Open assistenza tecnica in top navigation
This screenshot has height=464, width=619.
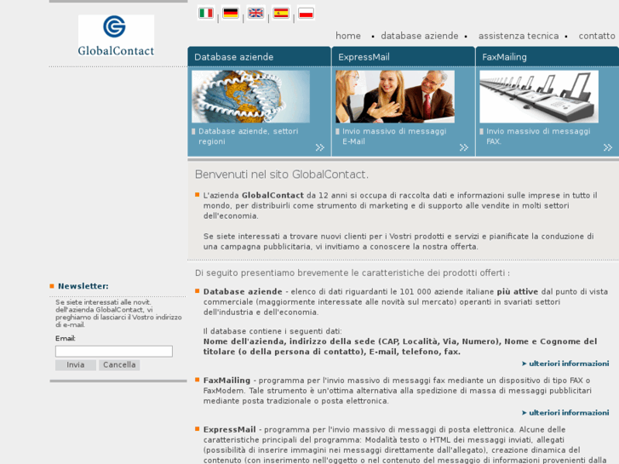[x=519, y=36]
